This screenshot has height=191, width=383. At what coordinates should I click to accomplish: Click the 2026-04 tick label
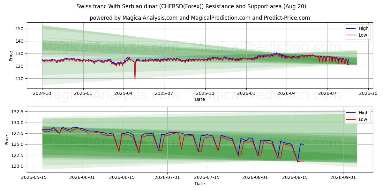pyautogui.click(x=287, y=93)
